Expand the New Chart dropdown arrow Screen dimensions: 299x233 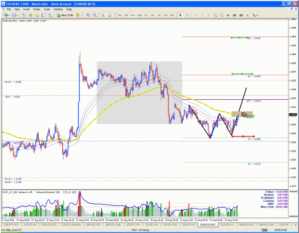coord(9,15)
